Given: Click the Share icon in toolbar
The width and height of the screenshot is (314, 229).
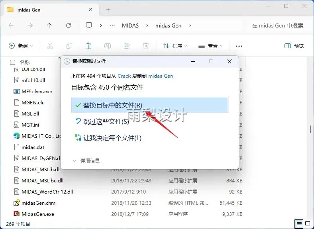Looking at the screenshot, I should point(127,46).
